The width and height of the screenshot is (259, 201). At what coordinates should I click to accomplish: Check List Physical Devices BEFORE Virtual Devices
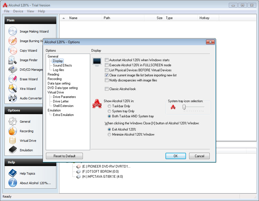click(107, 70)
